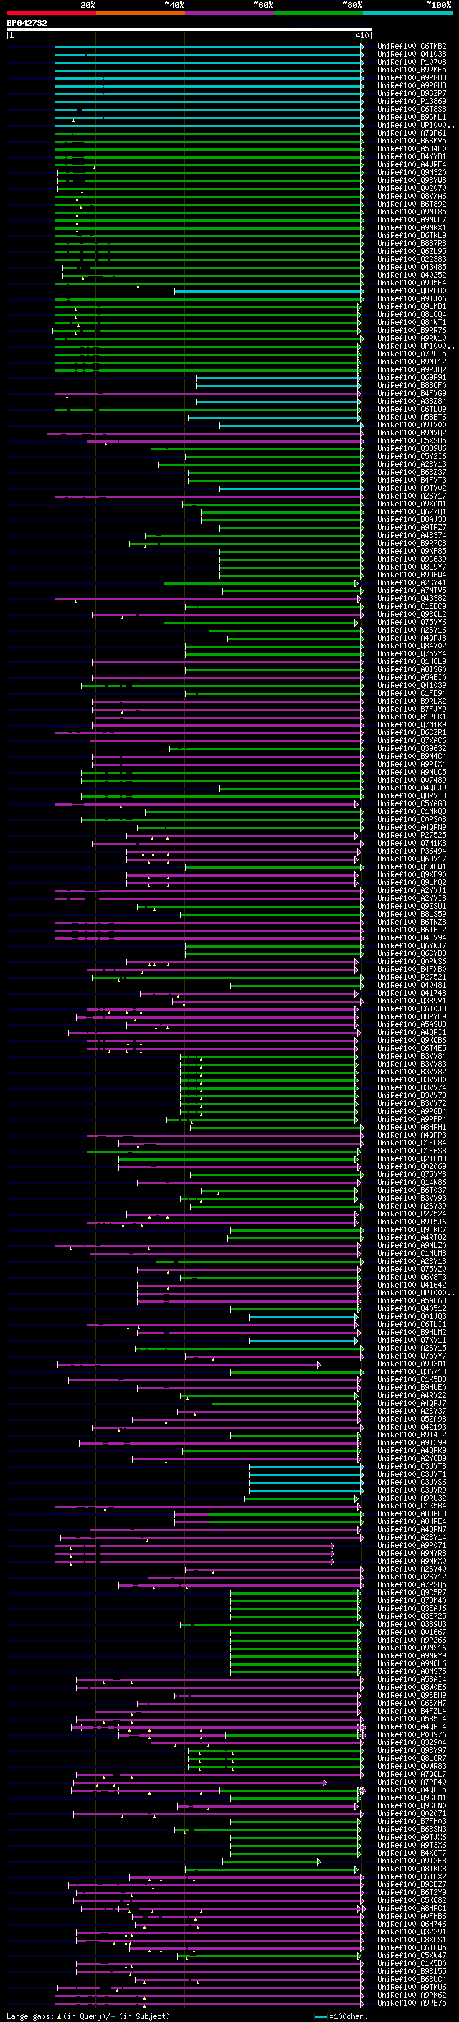Screen dimensions: 459x2022
Task: Select hit UniRef100_Q9M320
Action: pos(411,173)
